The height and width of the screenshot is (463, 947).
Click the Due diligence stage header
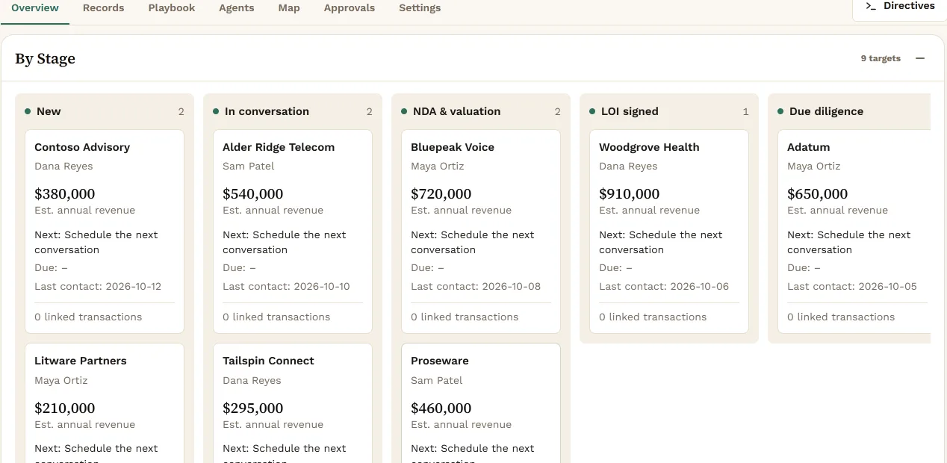click(x=853, y=111)
